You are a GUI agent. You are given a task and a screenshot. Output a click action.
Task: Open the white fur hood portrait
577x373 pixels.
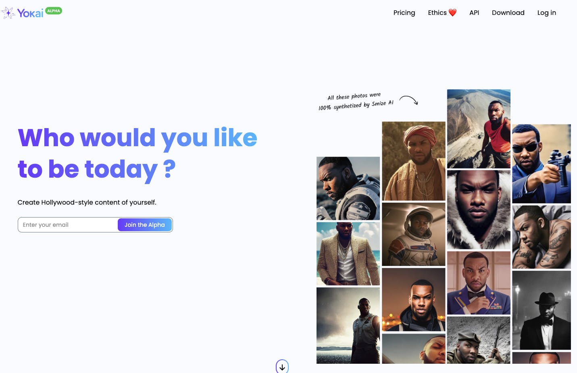click(479, 210)
